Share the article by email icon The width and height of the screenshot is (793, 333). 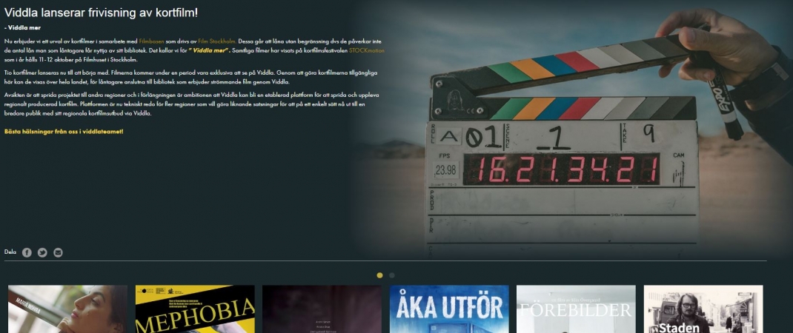(58, 252)
